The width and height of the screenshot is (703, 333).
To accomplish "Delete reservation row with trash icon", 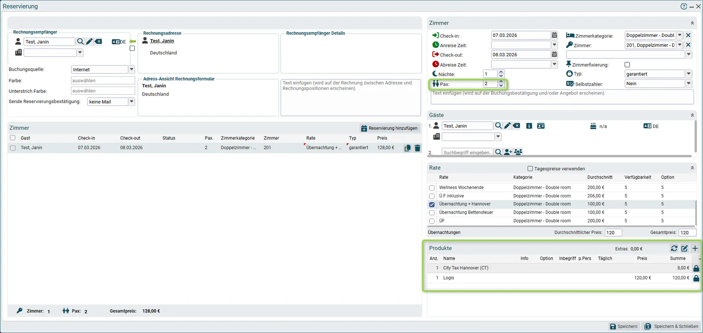I will 417,148.
